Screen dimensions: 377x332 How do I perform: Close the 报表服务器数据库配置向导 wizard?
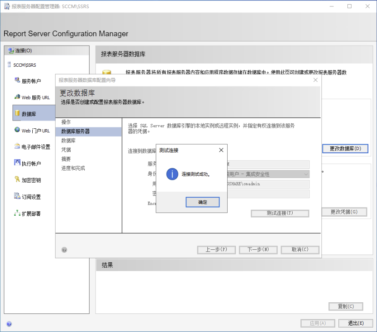tap(315, 80)
